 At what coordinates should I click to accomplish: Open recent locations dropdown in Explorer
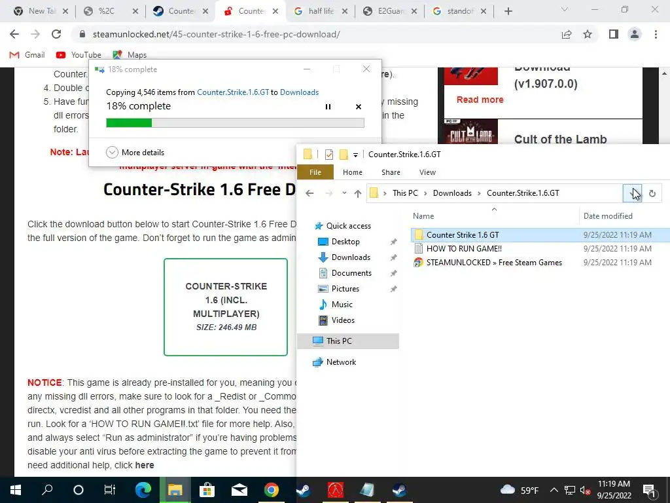coord(344,193)
